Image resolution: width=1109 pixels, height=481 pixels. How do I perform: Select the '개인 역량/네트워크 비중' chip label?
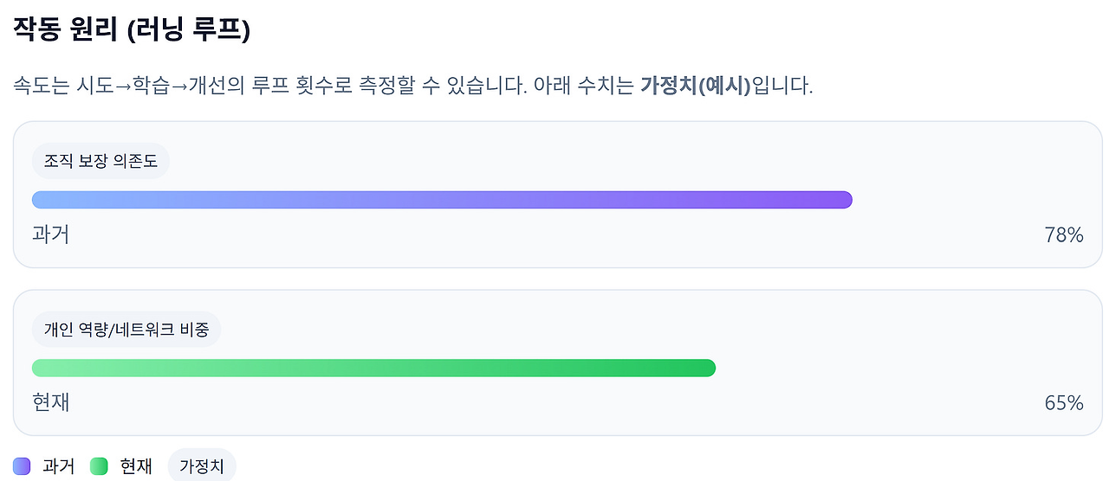[126, 330]
